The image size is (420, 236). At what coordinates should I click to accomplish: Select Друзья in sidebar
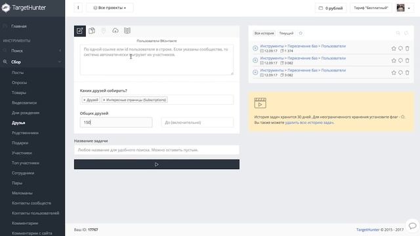pyautogui.click(x=18, y=123)
